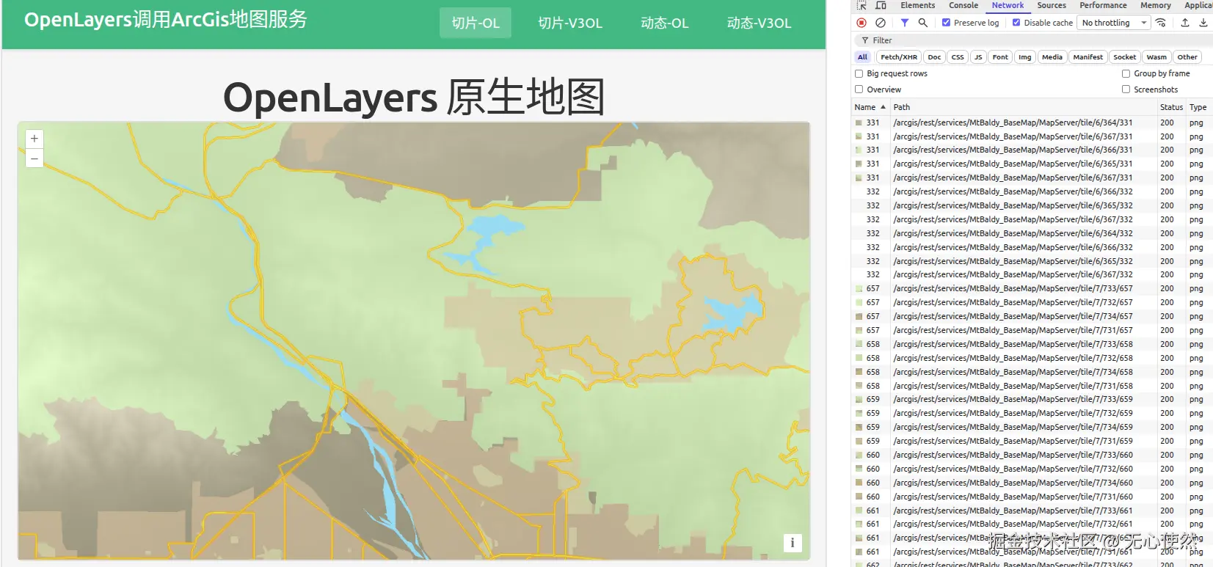Image resolution: width=1213 pixels, height=567 pixels.
Task: Stop recording network log
Action: (862, 23)
